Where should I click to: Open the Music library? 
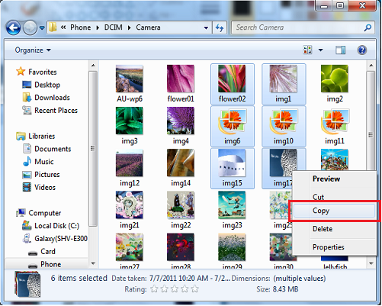pos(38,162)
